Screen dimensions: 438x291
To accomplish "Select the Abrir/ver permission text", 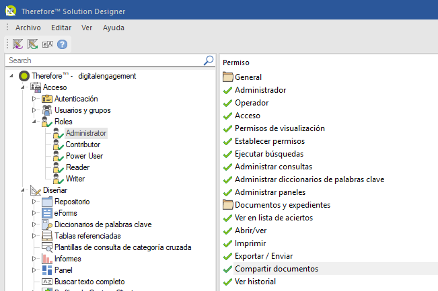I will coord(250,231).
